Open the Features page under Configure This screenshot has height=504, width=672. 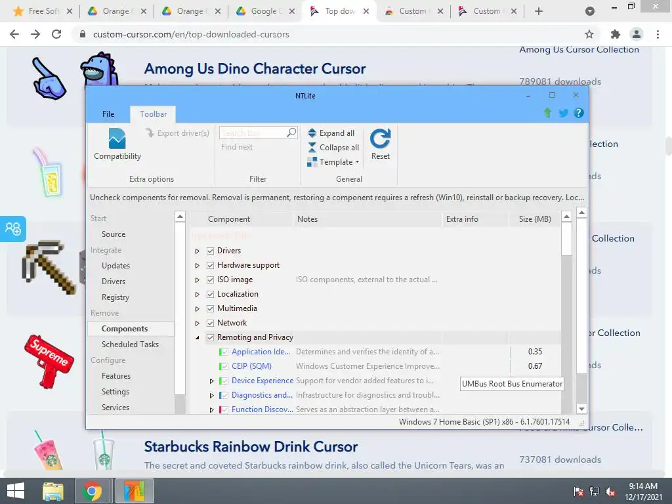116,376
